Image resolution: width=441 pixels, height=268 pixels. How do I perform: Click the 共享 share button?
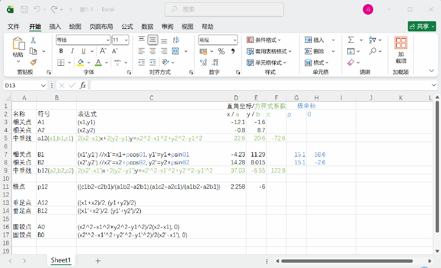click(422, 27)
